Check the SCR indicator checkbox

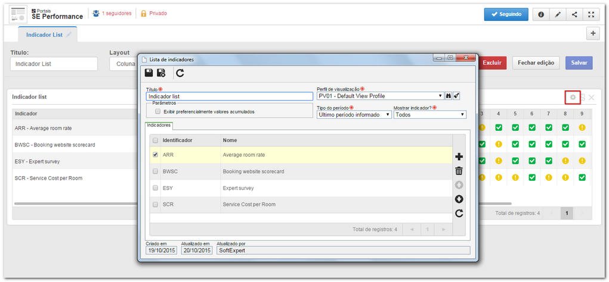tap(155, 204)
